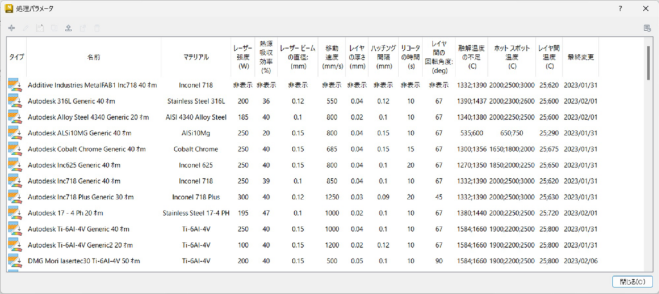Viewport: 659px width, 294px height.
Task: Click the import upload arrow icon
Action: click(x=68, y=28)
